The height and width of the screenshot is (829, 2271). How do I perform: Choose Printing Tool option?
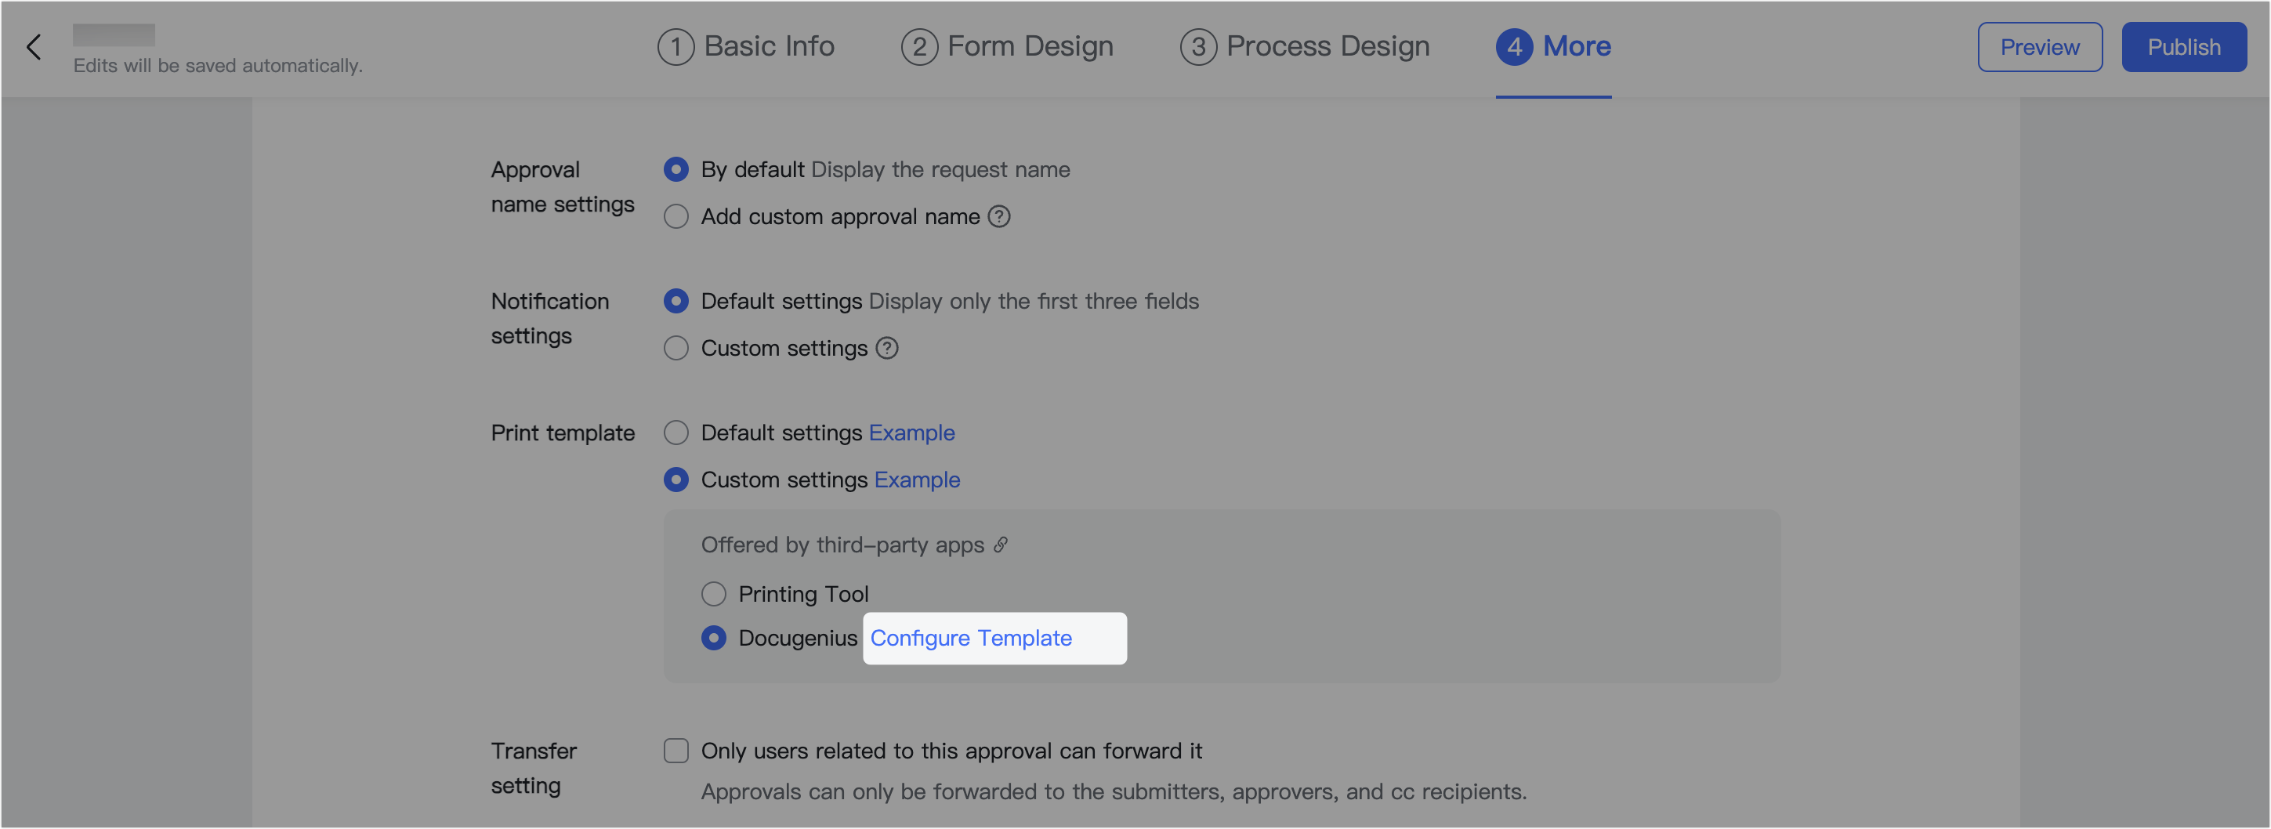click(x=714, y=595)
